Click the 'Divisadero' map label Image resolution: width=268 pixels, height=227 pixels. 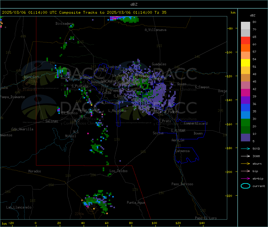(x=64, y=24)
